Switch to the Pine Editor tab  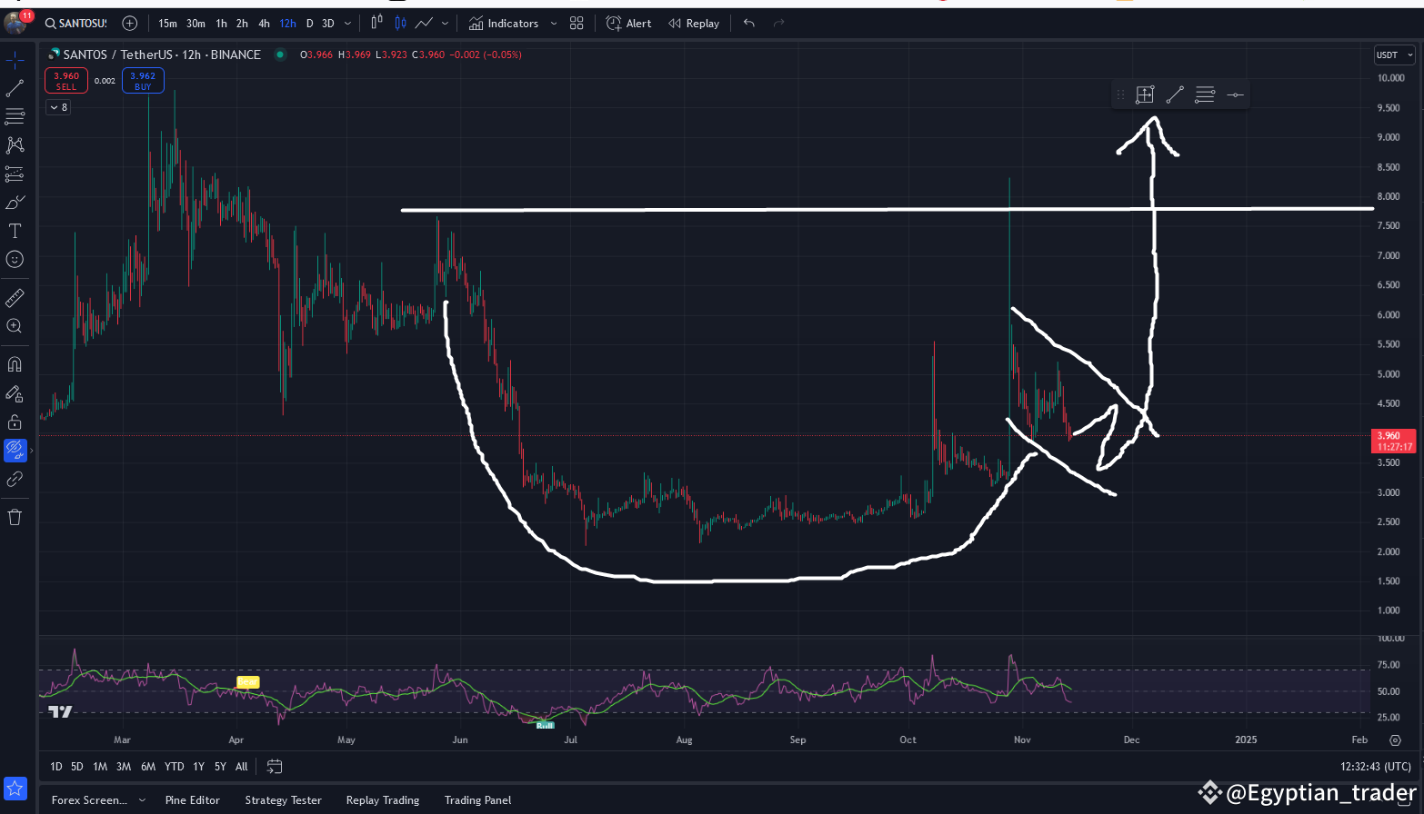point(192,799)
